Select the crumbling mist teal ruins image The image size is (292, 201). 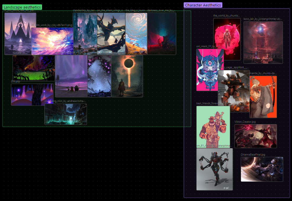tap(65, 114)
